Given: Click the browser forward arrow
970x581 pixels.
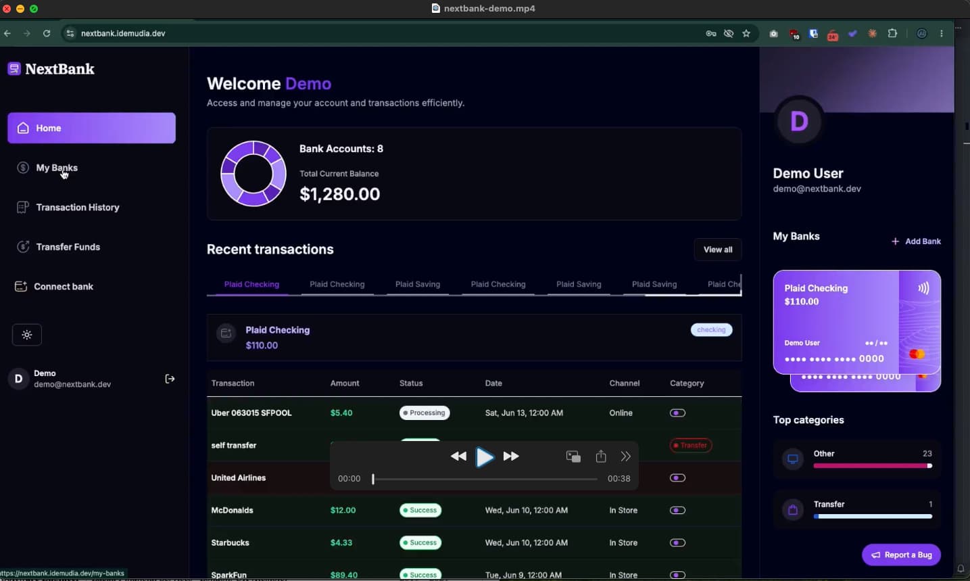Looking at the screenshot, I should (x=27, y=33).
